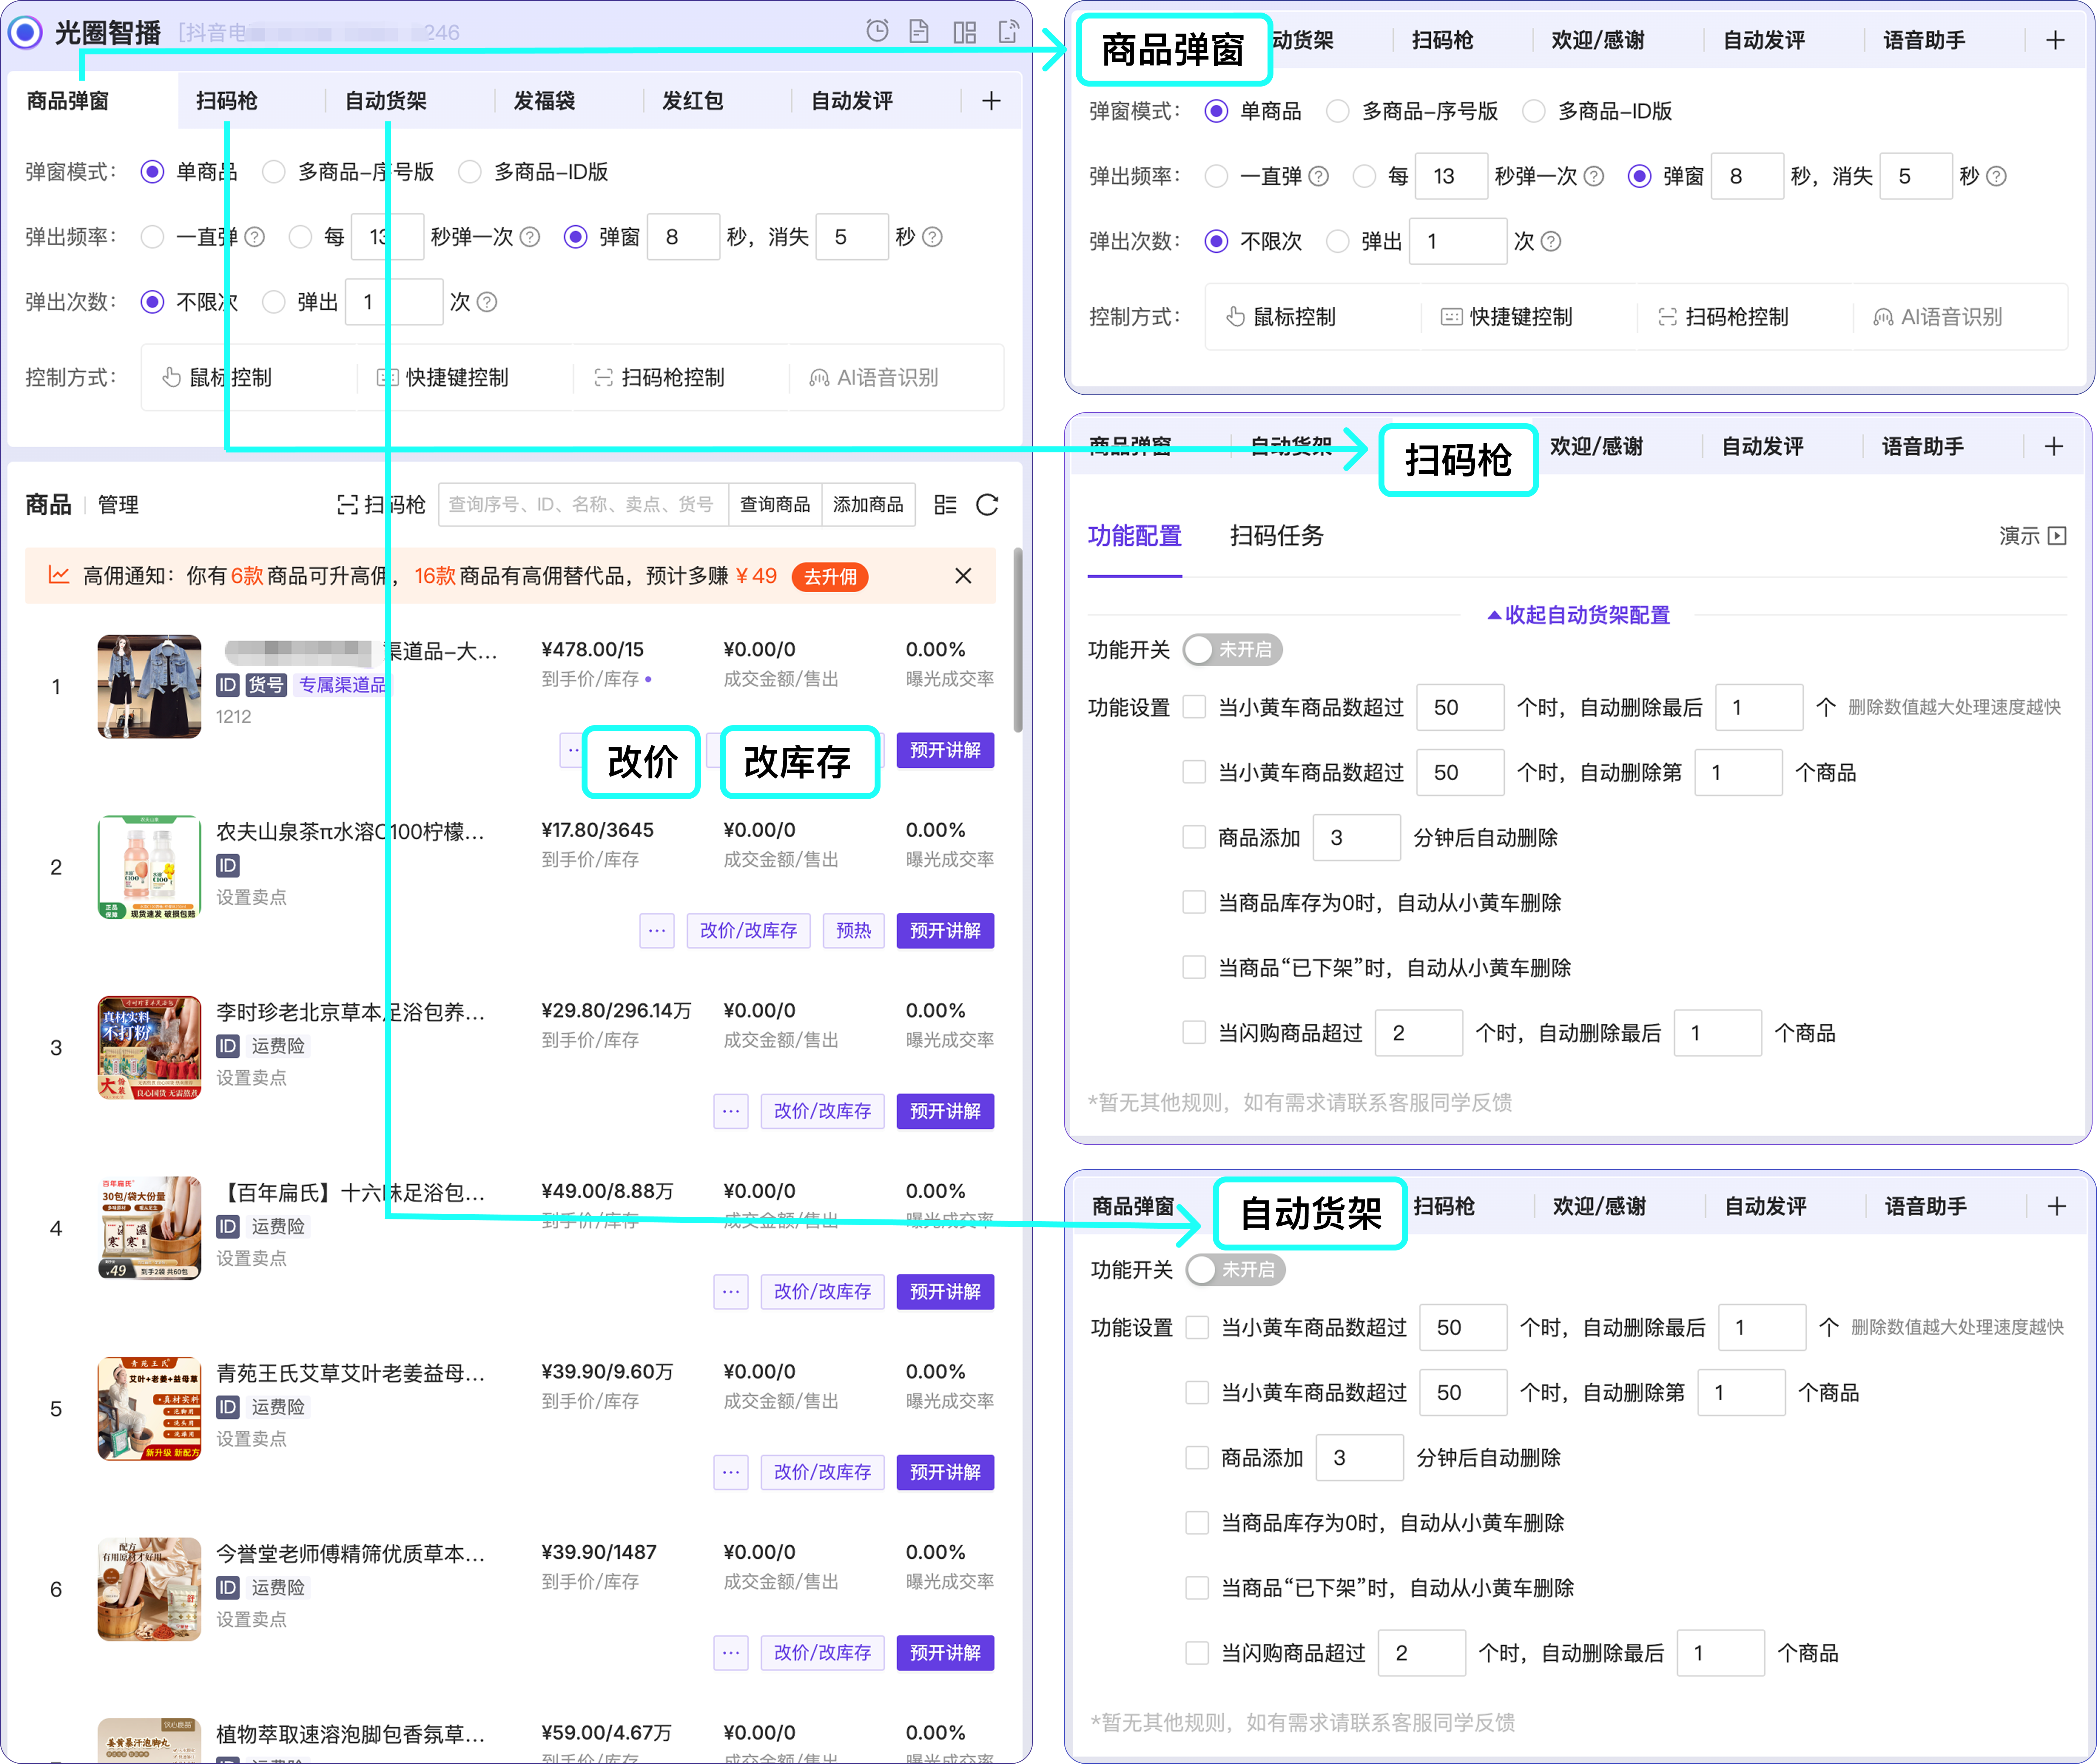Open more actions on the 农夫山泉 product row
The image size is (2097, 1764).
pyautogui.click(x=657, y=931)
